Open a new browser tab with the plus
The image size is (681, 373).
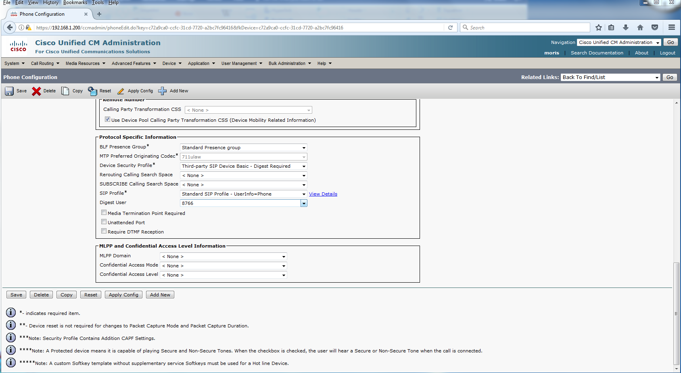[99, 14]
